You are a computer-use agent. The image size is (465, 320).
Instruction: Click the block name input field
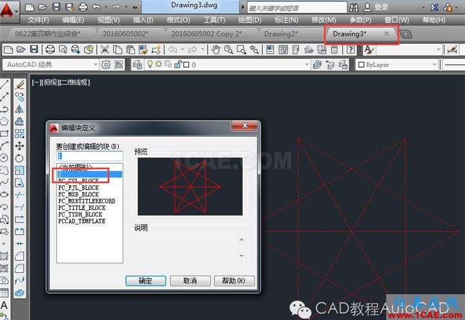(90, 156)
